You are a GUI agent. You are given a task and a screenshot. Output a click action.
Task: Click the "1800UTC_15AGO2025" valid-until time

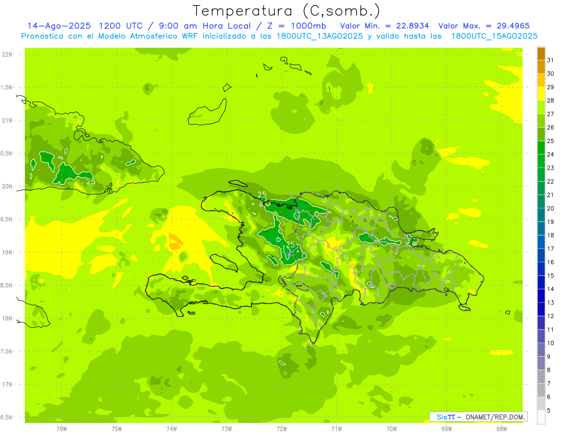494,36
